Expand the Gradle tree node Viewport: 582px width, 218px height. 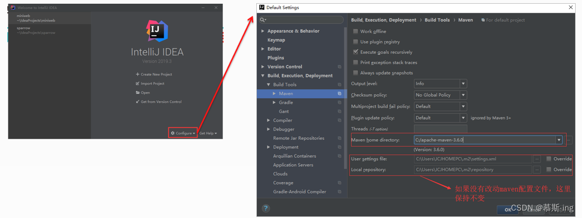coord(274,102)
